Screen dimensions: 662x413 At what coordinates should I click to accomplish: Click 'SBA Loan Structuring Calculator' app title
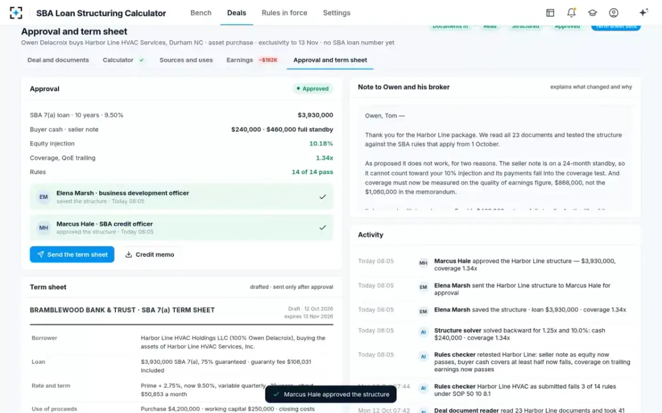pos(101,13)
